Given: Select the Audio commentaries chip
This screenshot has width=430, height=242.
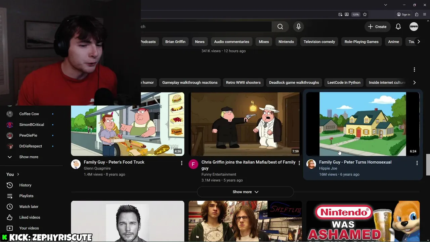Looking at the screenshot, I should coord(231,42).
